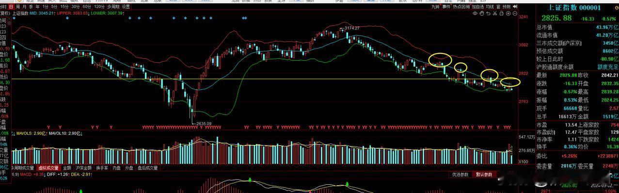Toggle 事件 event markers

coord(446,7)
